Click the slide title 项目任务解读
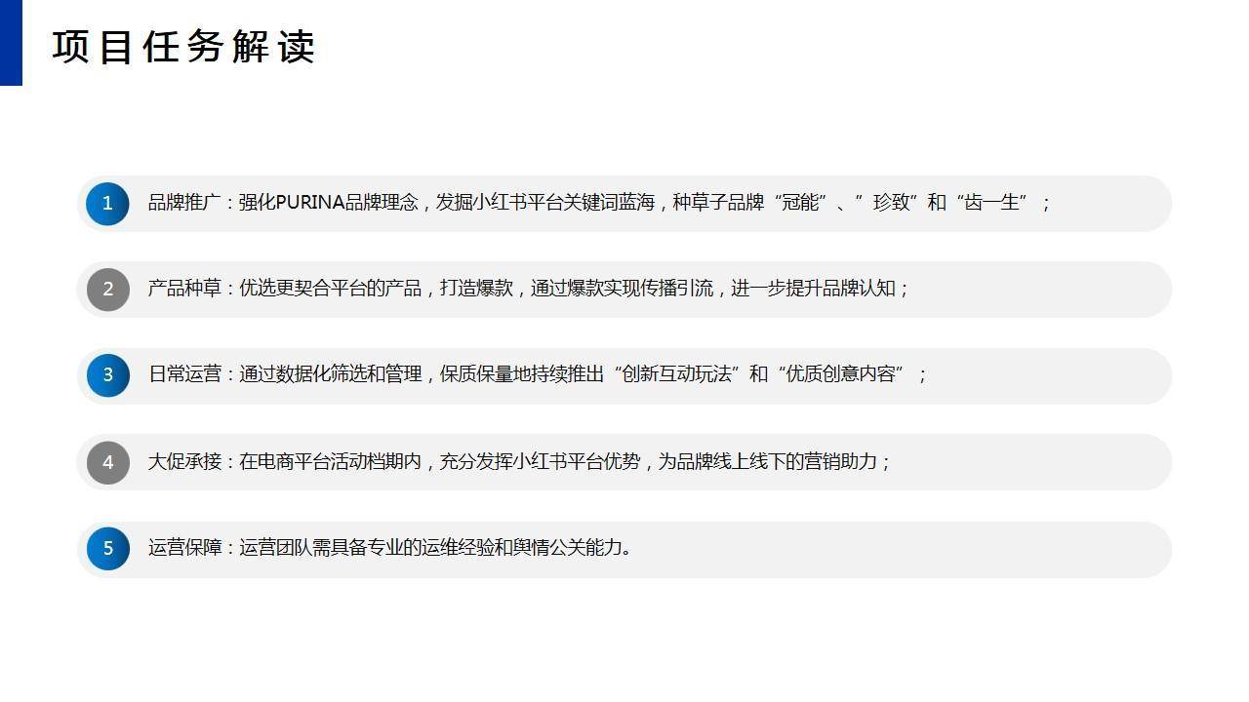The image size is (1249, 702). tap(183, 46)
